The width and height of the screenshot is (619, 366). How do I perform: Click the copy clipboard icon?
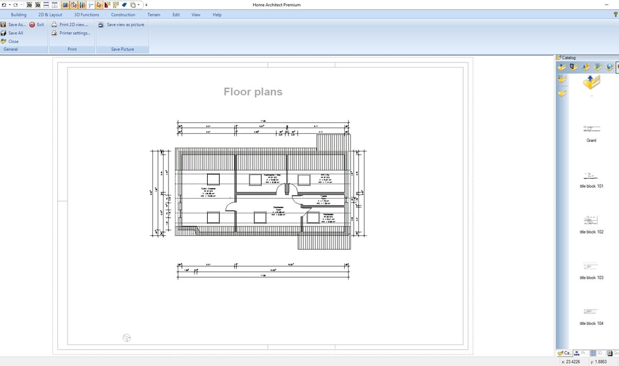tap(133, 5)
